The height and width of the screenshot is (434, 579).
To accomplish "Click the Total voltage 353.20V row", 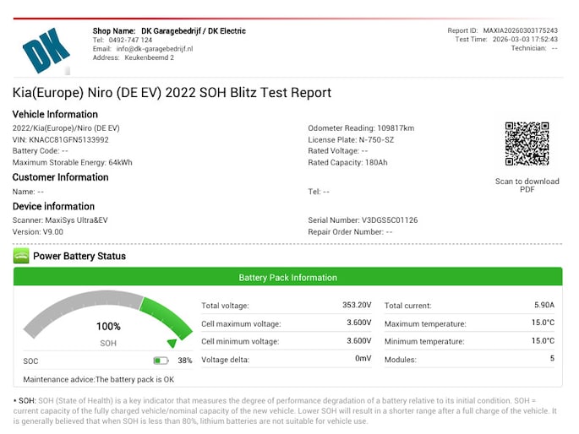I will [x=287, y=306].
